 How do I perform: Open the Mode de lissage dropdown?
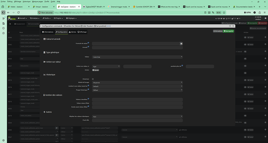[x=137, y=82]
